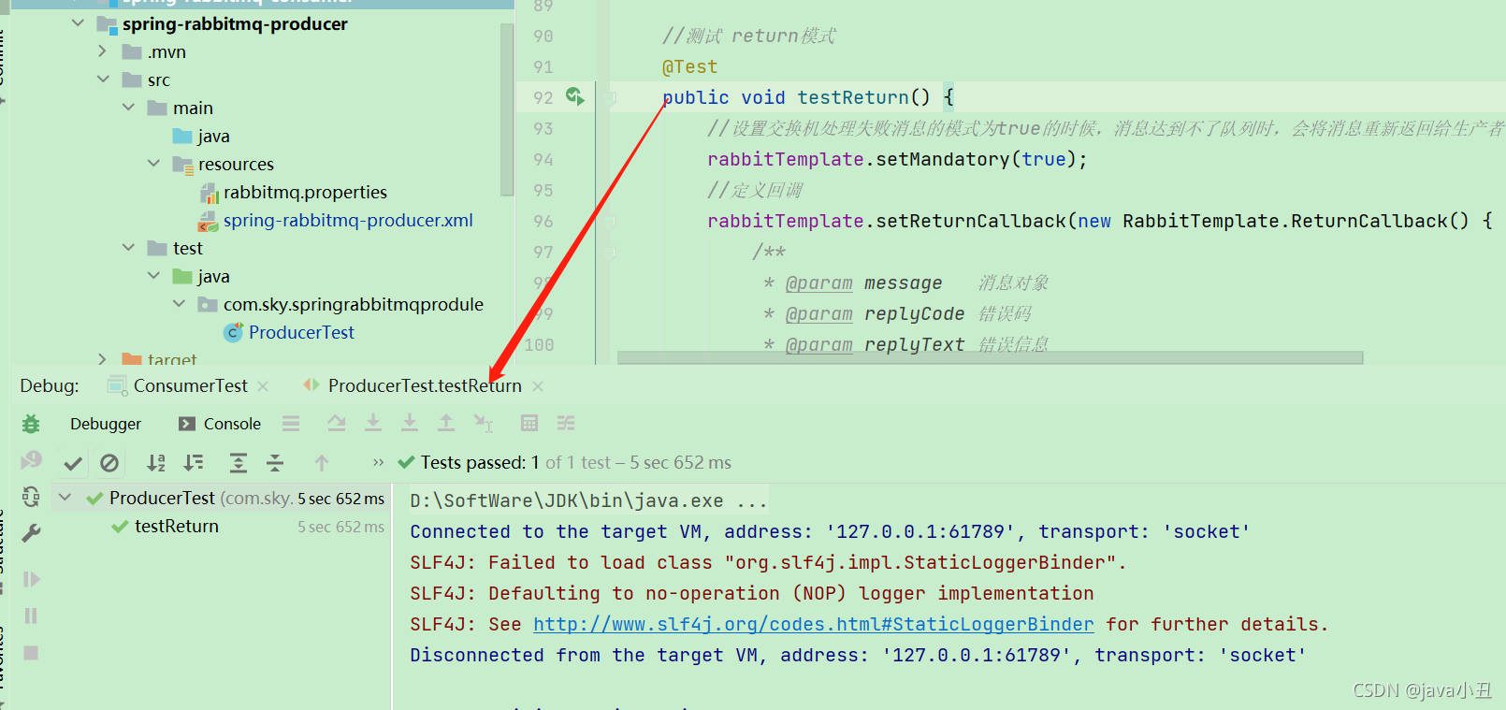This screenshot has height=710, width=1506.
Task: Click the Trace Current Stream Chain icon
Action: (566, 423)
